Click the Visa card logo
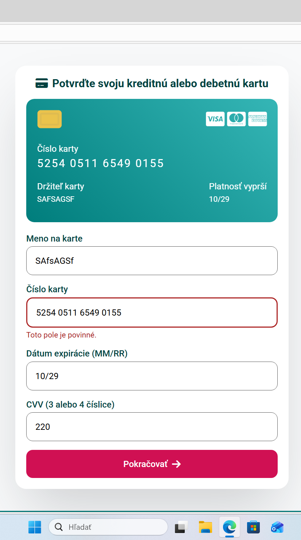The image size is (301, 540). [x=215, y=119]
